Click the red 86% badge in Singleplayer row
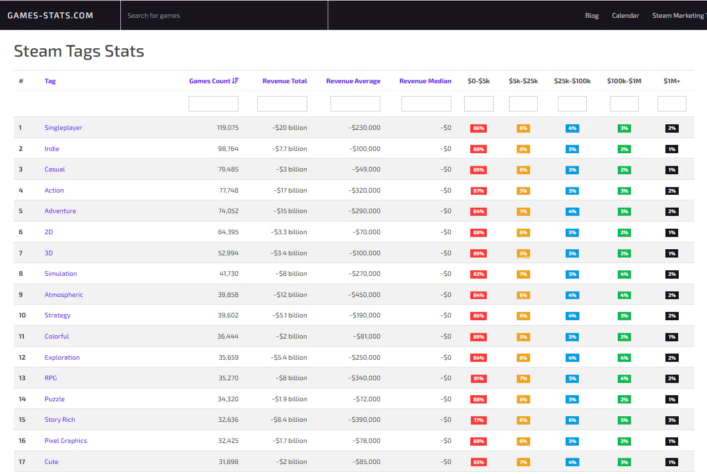This screenshot has width=707, height=474. pyautogui.click(x=479, y=128)
